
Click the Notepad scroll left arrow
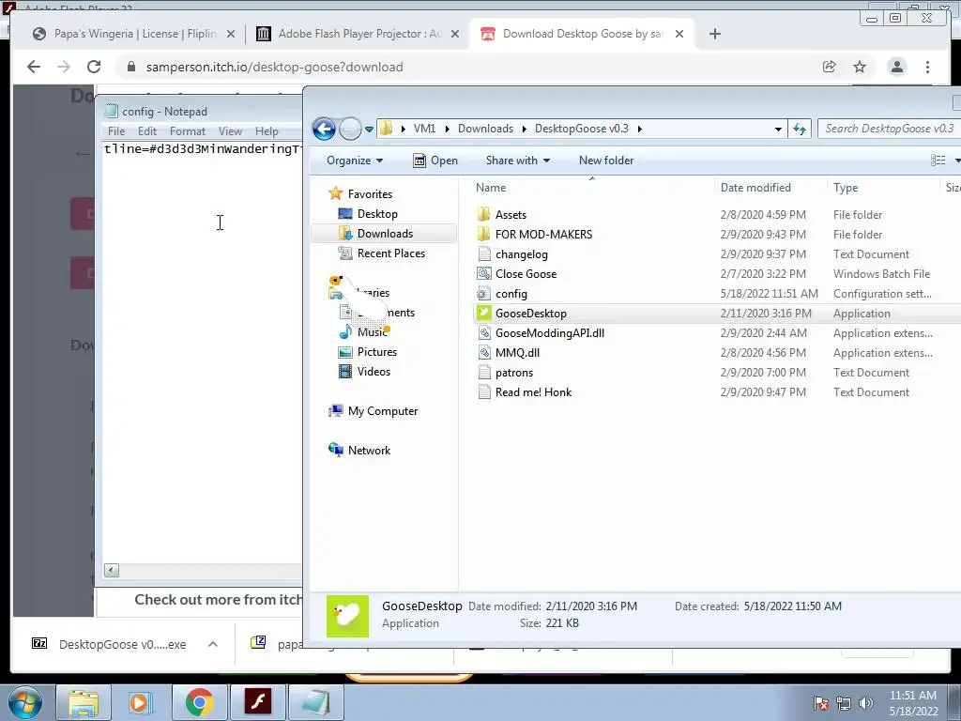point(112,570)
